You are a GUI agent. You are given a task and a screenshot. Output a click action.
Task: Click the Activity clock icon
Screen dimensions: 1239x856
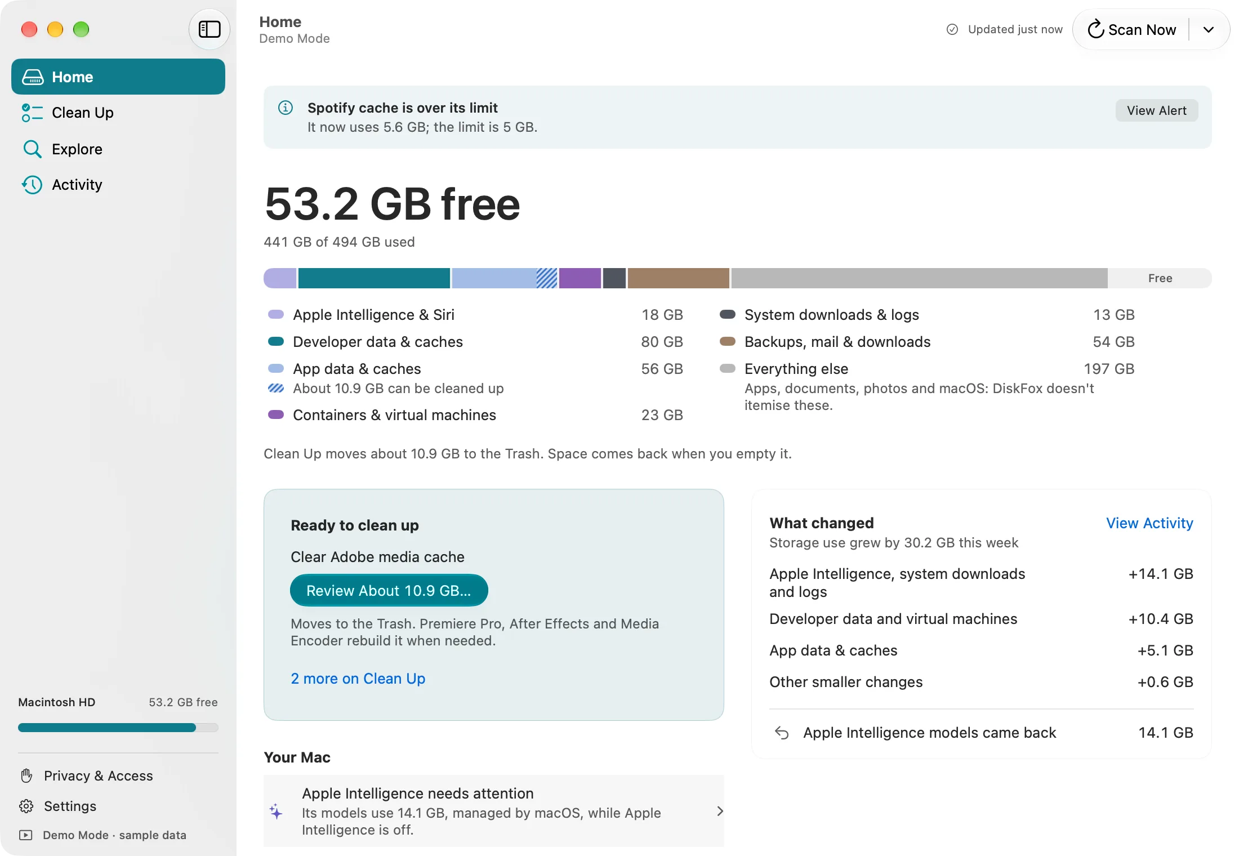pos(32,185)
